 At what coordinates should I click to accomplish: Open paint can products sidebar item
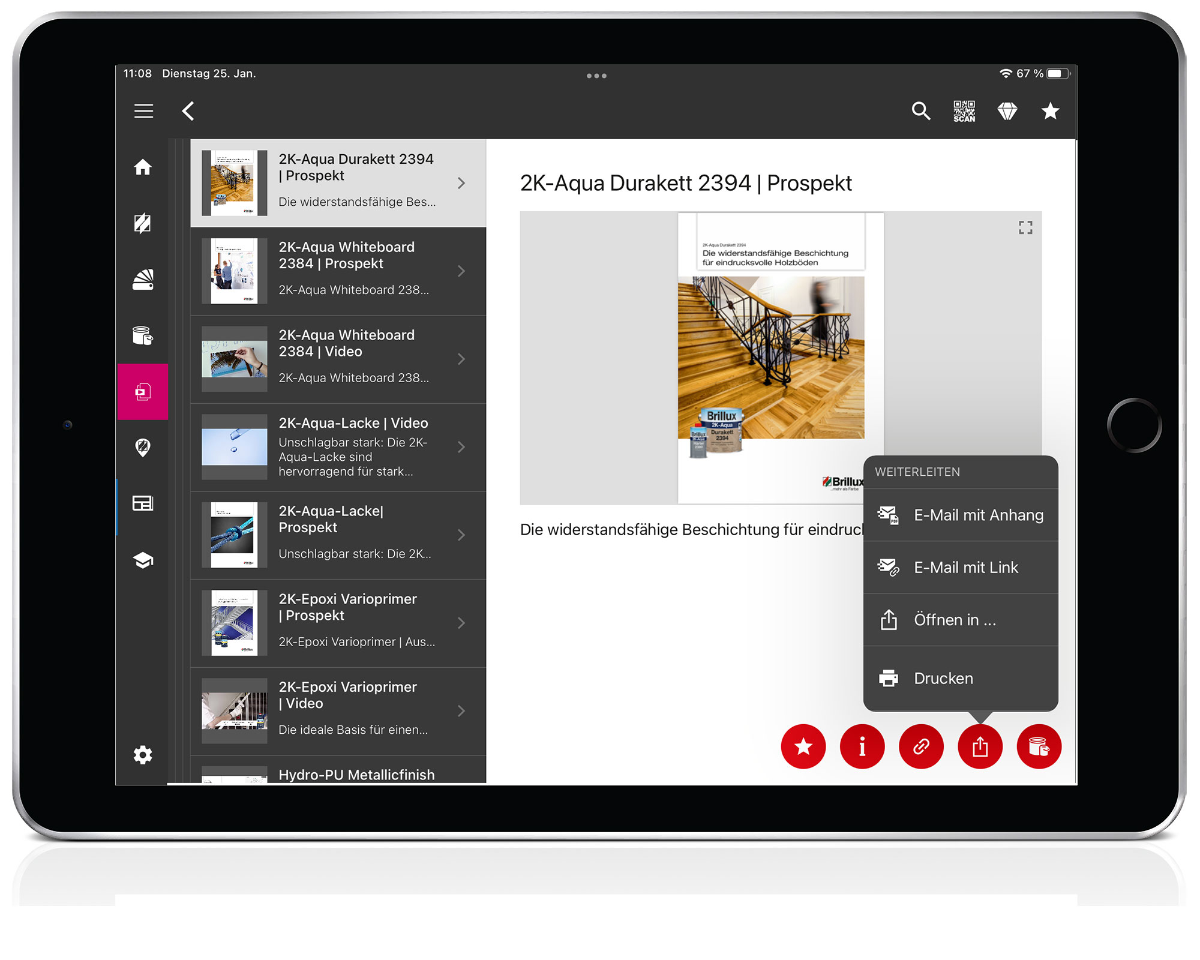pos(143,335)
